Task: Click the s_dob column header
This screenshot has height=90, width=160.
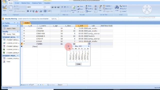Action: coord(81,26)
